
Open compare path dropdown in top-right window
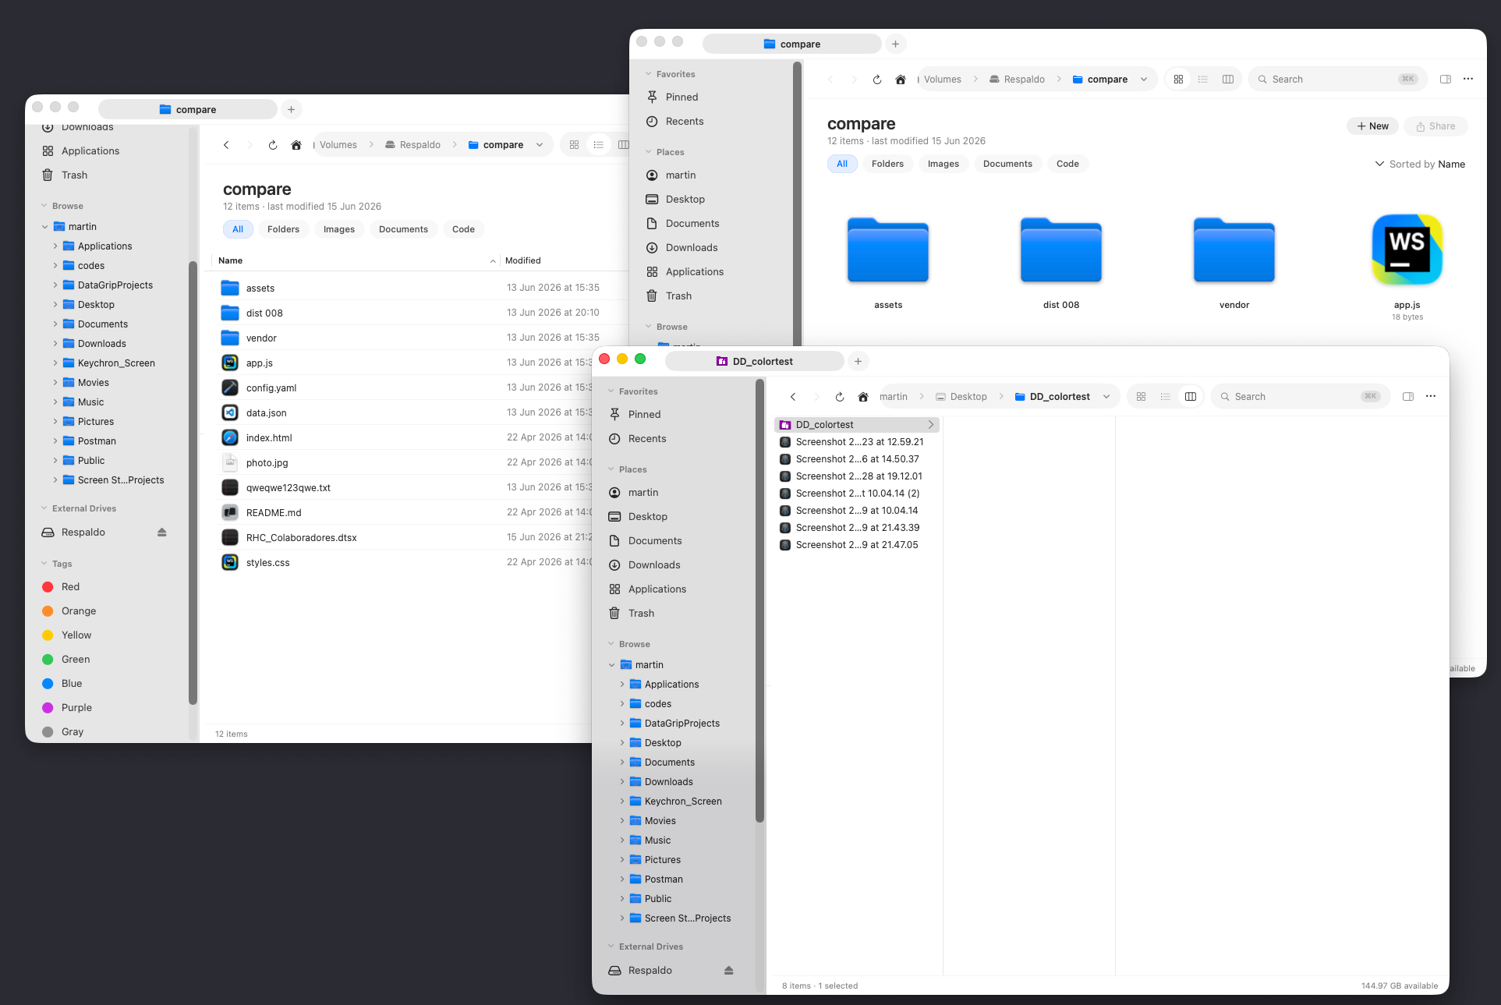1144,80
